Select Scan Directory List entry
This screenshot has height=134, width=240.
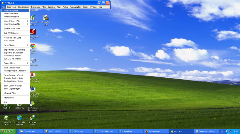(15, 68)
